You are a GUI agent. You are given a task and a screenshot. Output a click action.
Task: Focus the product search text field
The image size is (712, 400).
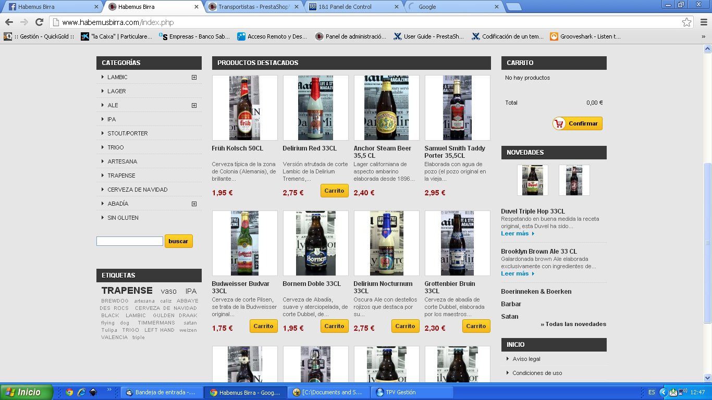[130, 241]
